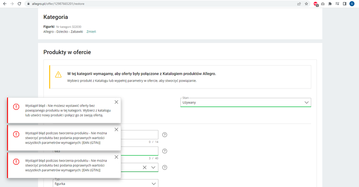Click the browser forward arrow
This screenshot has width=359, height=187.
click(x=12, y=4)
